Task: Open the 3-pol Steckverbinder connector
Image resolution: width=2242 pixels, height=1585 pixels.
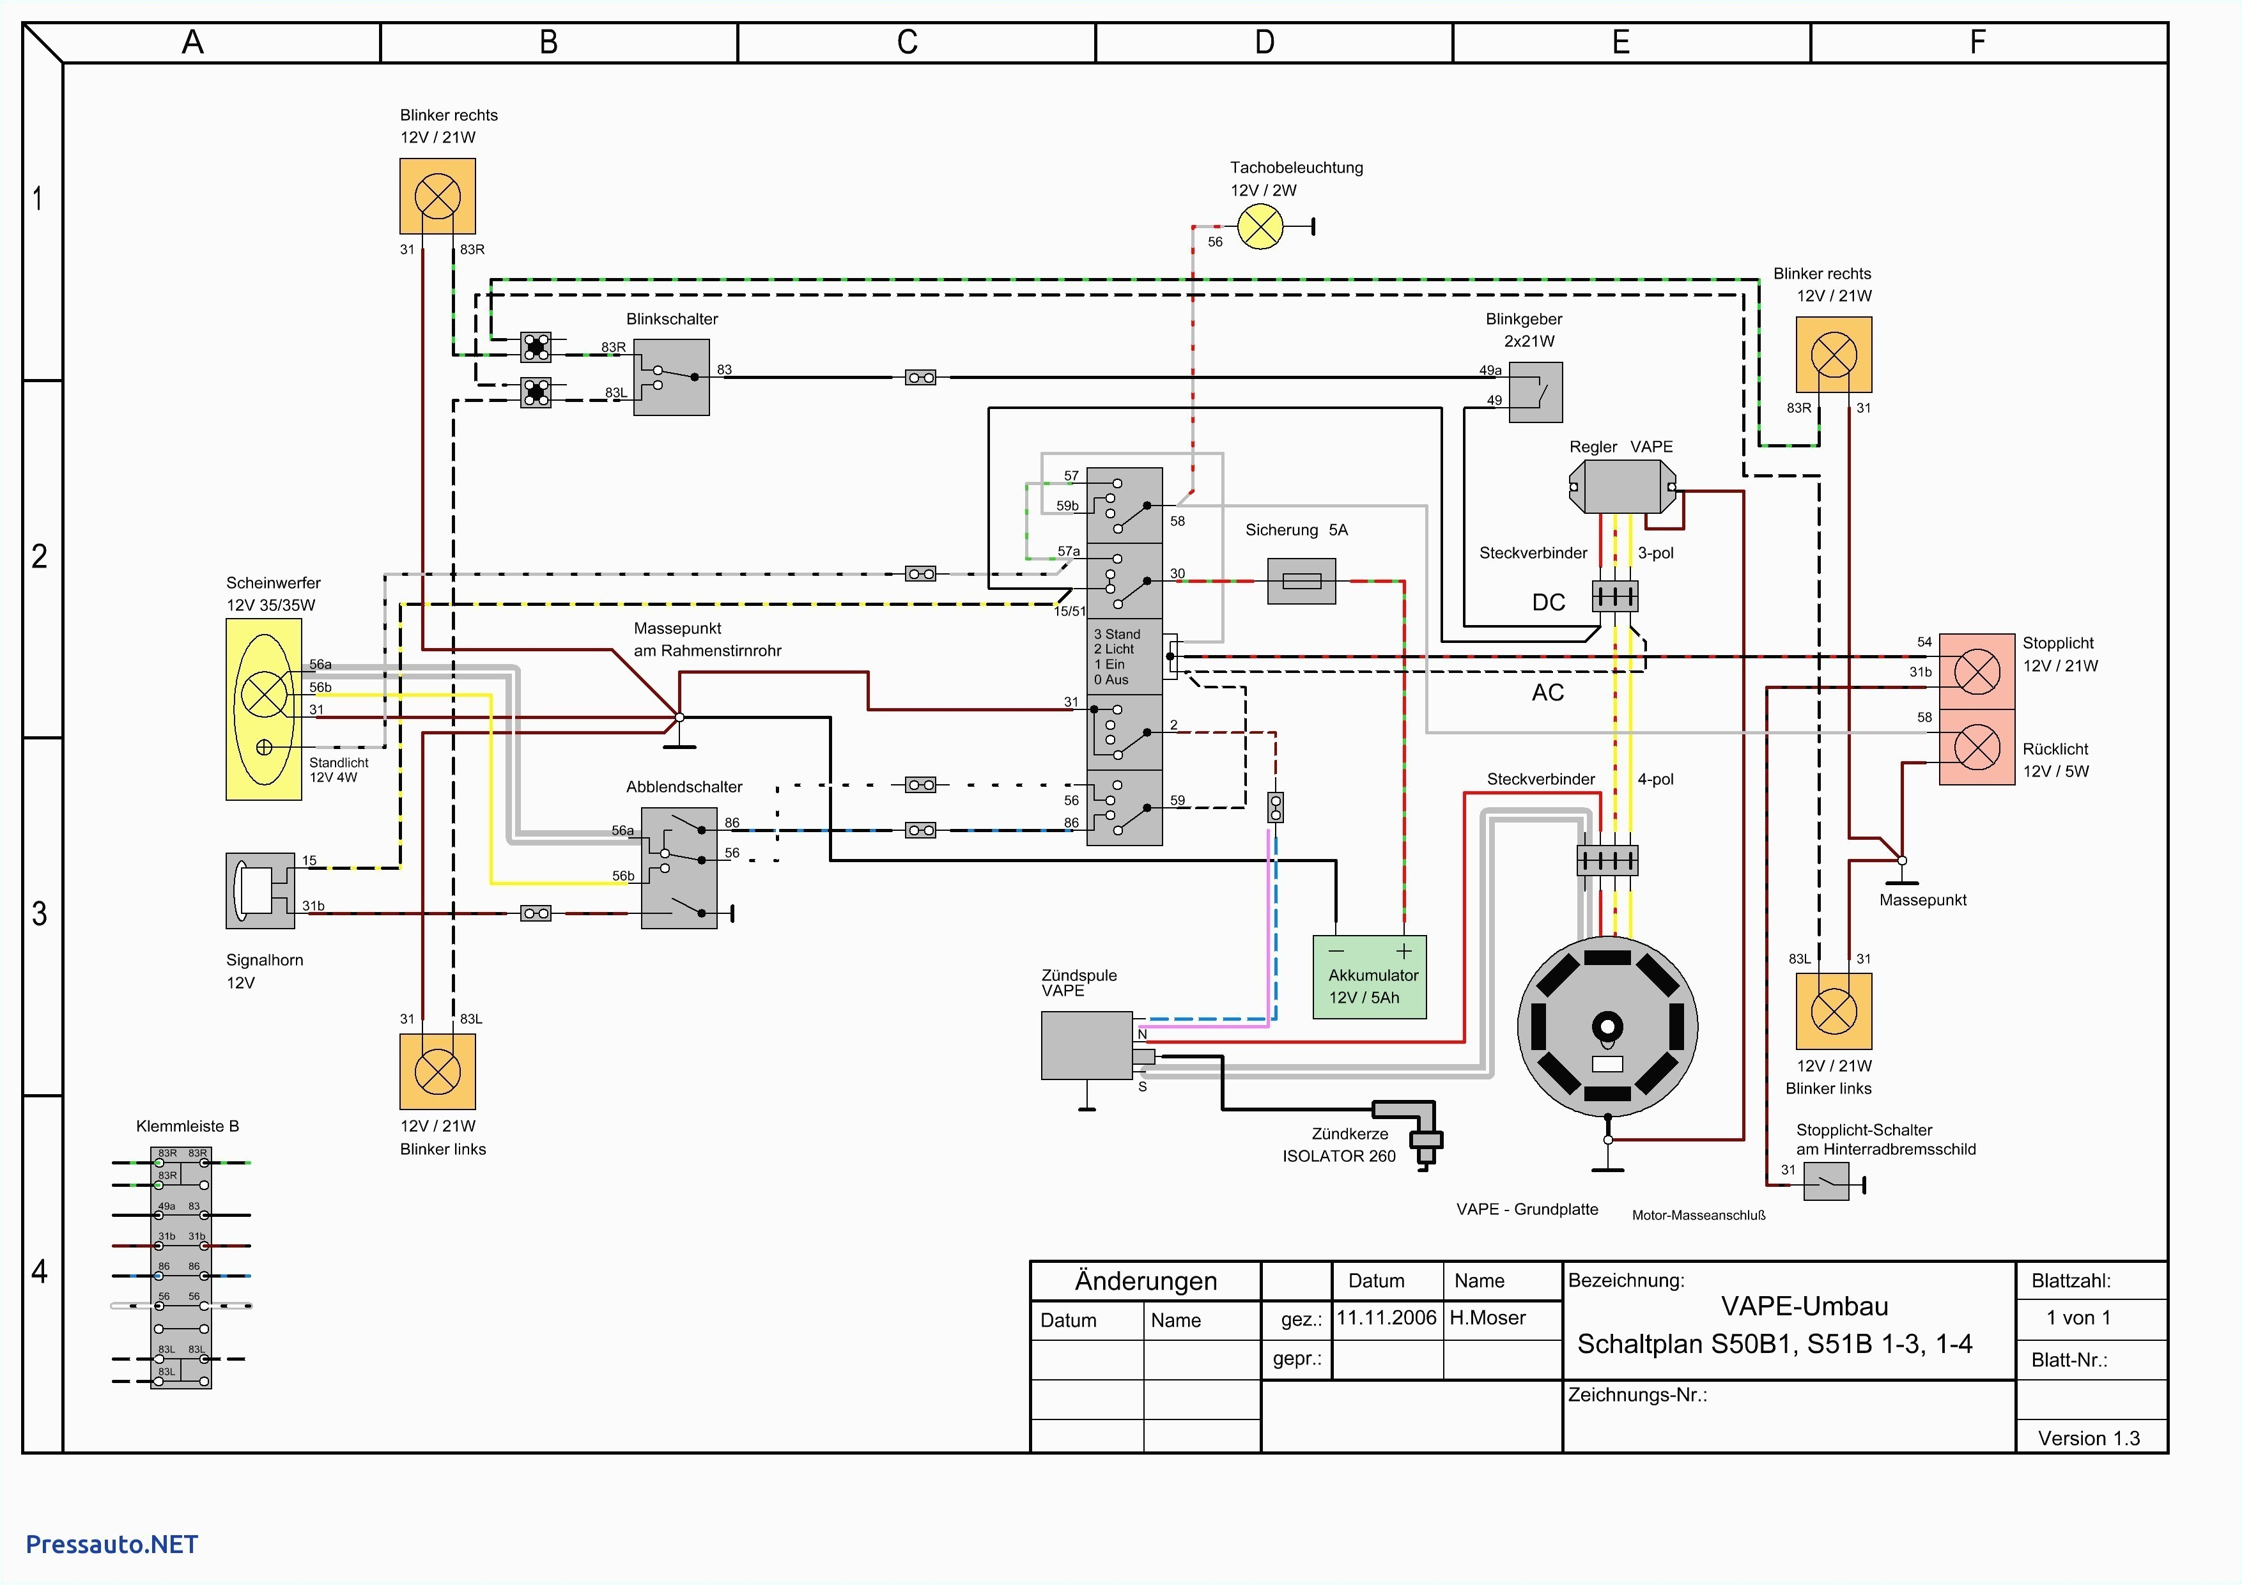Action: [x=1616, y=596]
